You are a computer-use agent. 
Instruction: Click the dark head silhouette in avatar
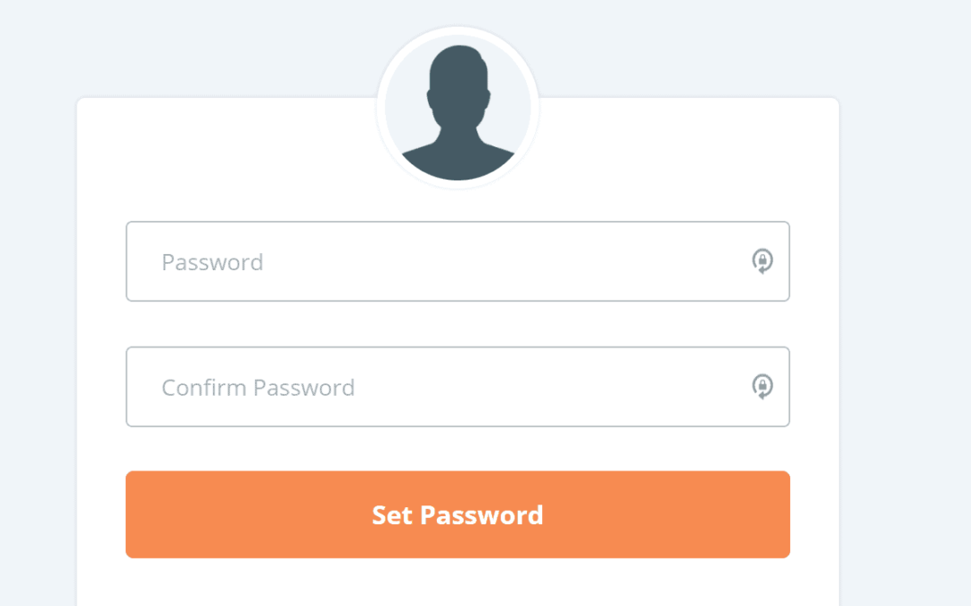459,112
